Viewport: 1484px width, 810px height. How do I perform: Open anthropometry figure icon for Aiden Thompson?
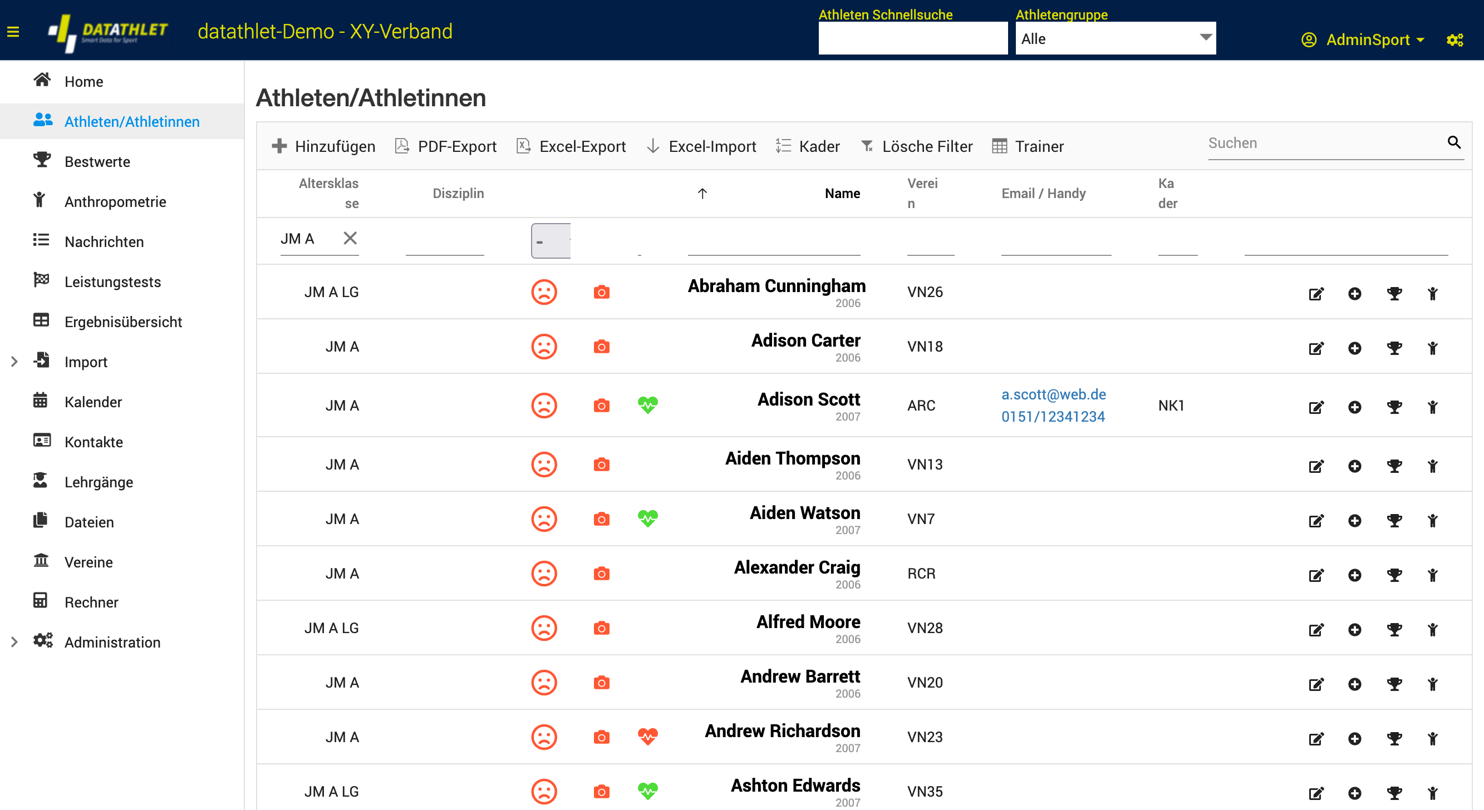(1433, 466)
